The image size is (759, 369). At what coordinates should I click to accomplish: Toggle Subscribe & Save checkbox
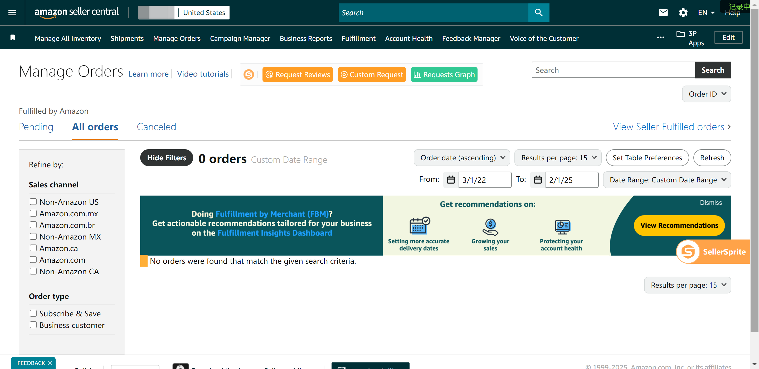tap(33, 313)
